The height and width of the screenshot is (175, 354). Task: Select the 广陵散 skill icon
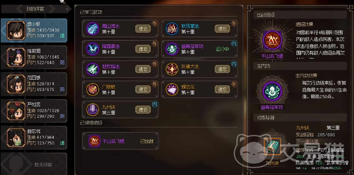[93, 89]
